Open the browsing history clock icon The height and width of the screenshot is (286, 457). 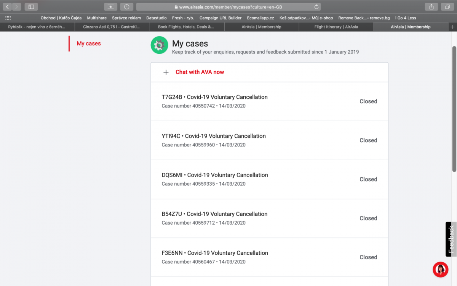[126, 7]
